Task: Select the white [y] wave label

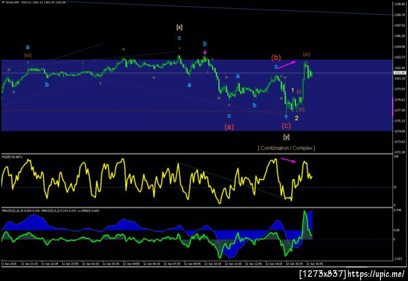Action: click(x=286, y=137)
